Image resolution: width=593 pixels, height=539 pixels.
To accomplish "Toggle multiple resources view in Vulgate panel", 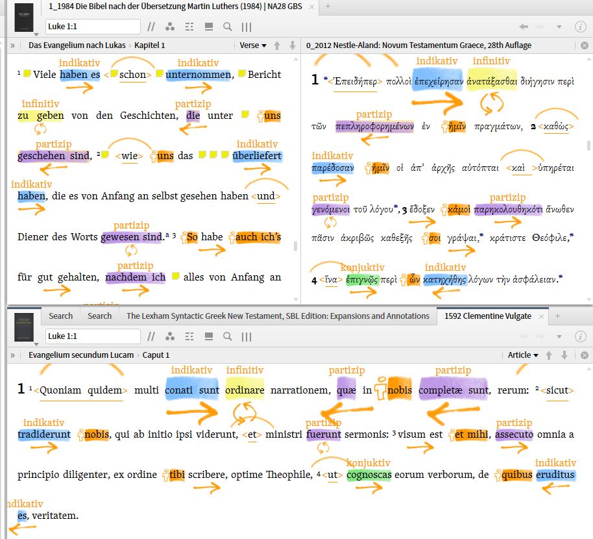I will point(209,336).
